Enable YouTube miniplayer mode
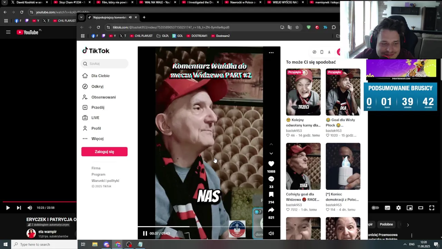The image size is (442, 249). click(410, 208)
